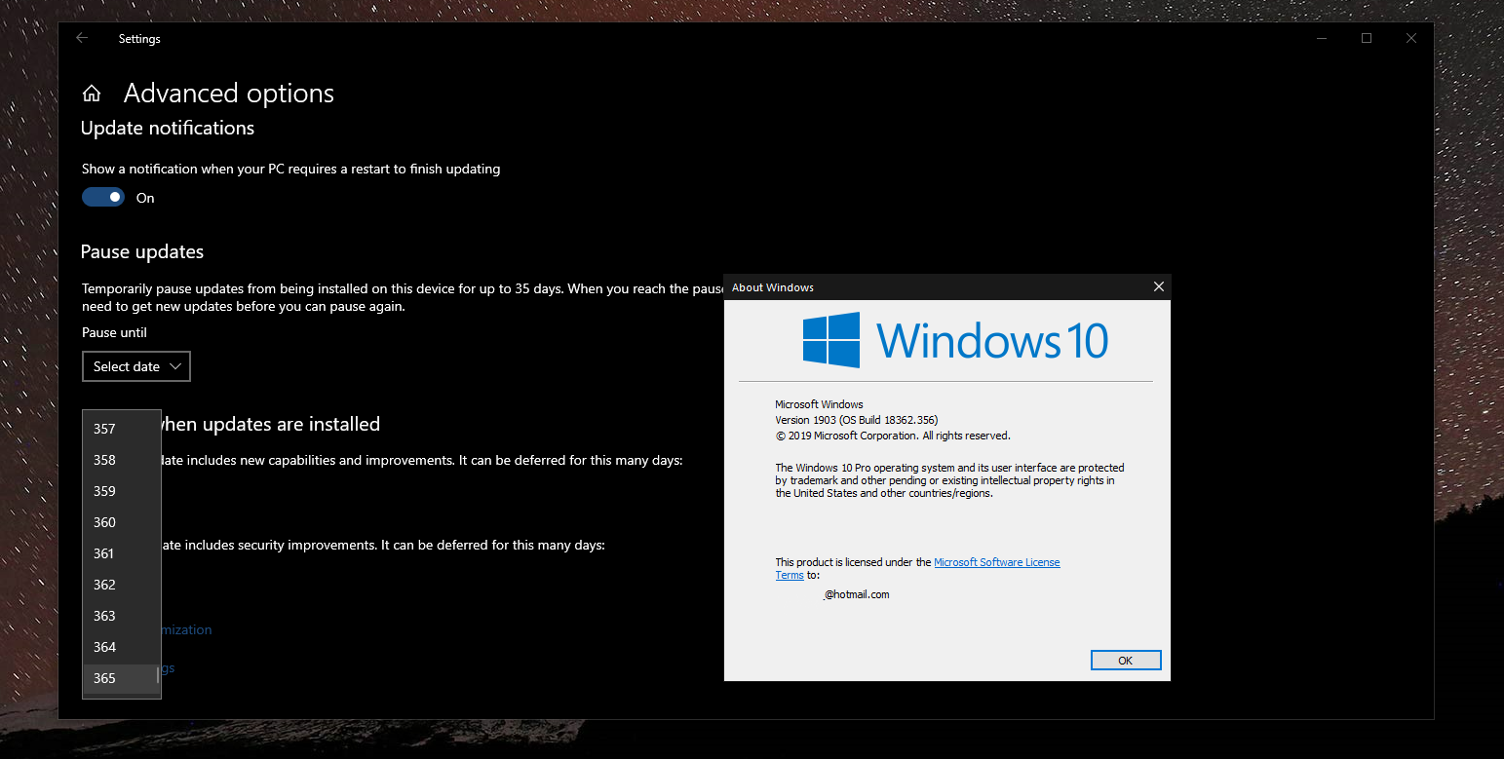Screen dimensions: 1504x759
Task: Click the Settings title bar label
Action: 138,38
